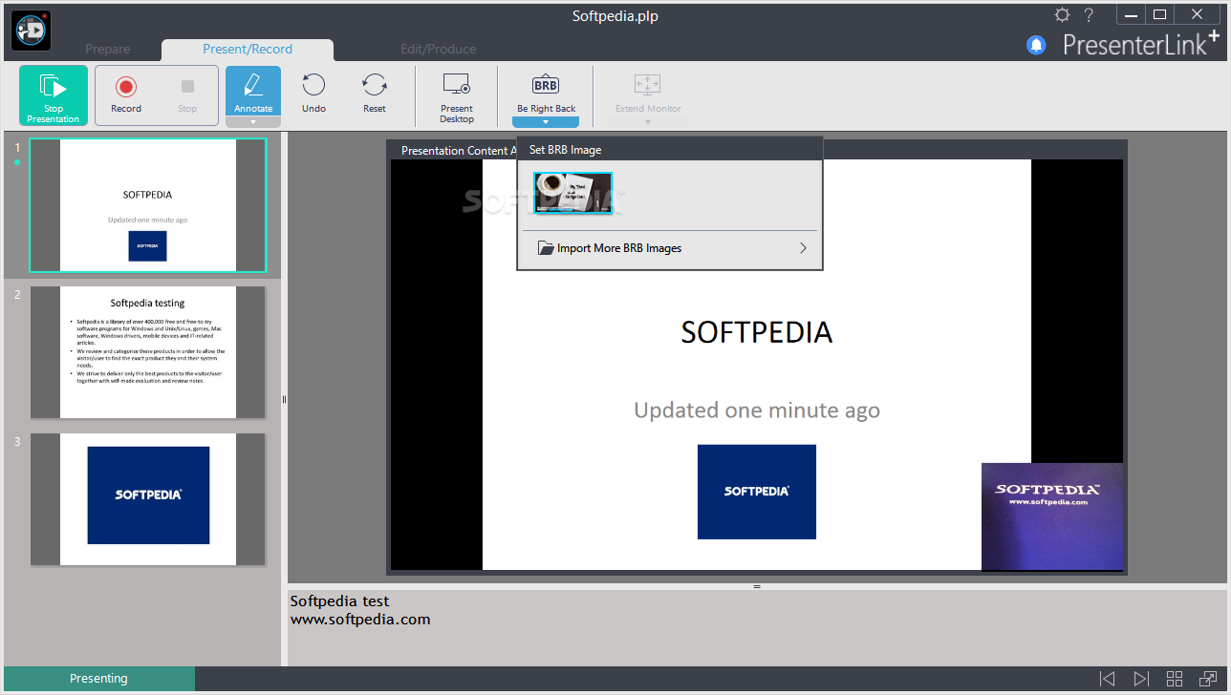Click the notes panel splitter handle
This screenshot has height=695, width=1231.
click(757, 586)
